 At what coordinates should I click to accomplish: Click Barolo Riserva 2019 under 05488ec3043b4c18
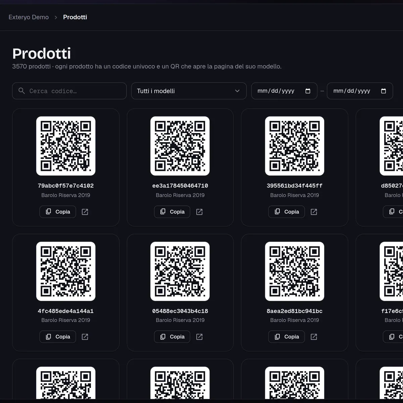pos(180,320)
